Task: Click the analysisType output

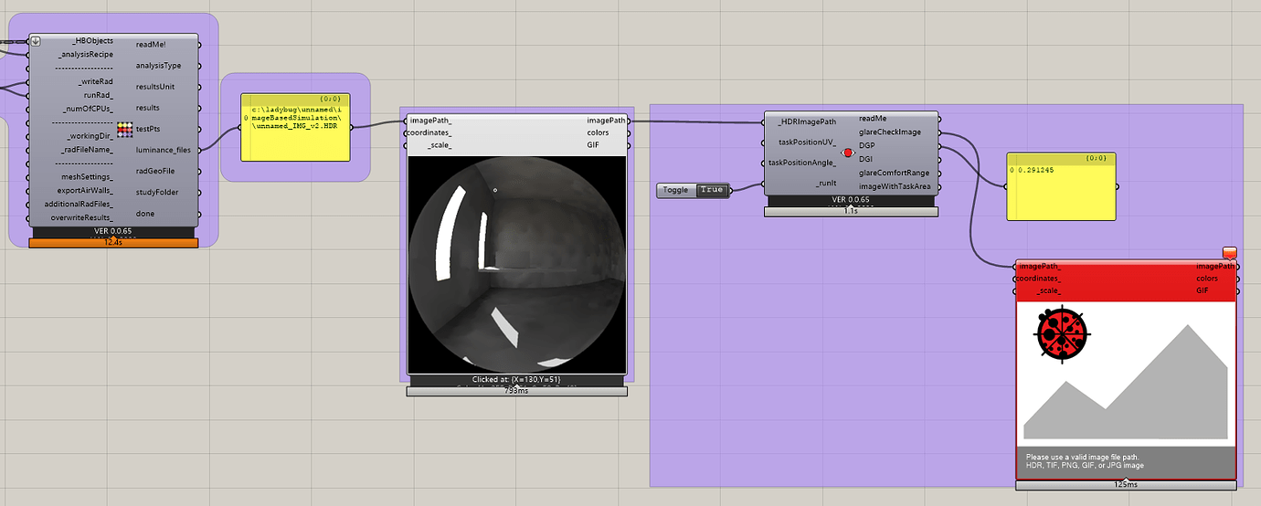Action: click(159, 66)
